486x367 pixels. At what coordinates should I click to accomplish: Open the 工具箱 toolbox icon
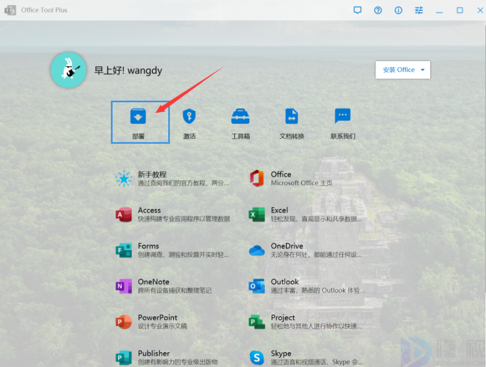[x=240, y=116]
